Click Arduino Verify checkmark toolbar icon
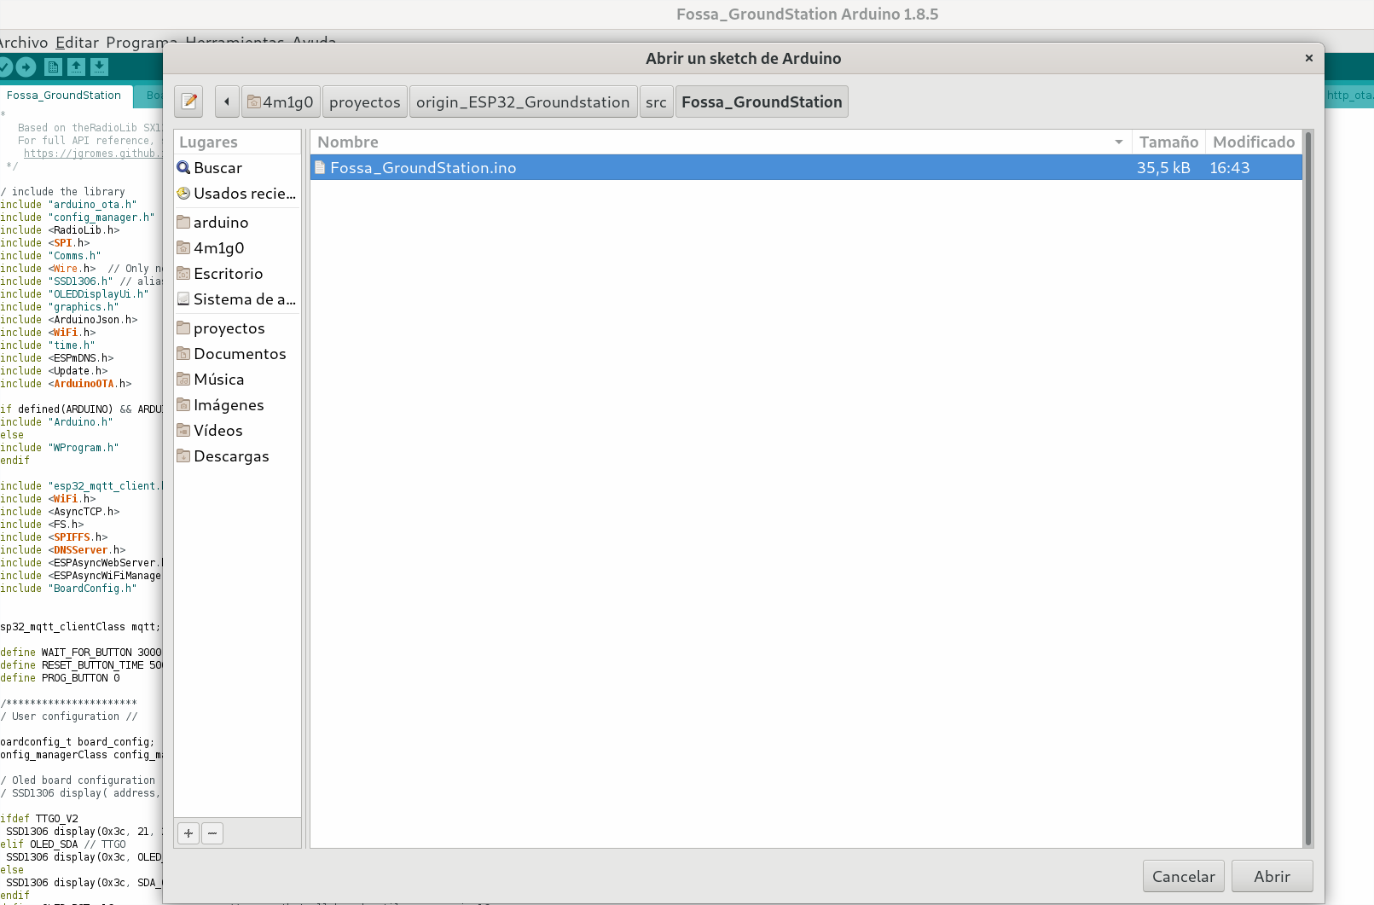 tap(4, 67)
